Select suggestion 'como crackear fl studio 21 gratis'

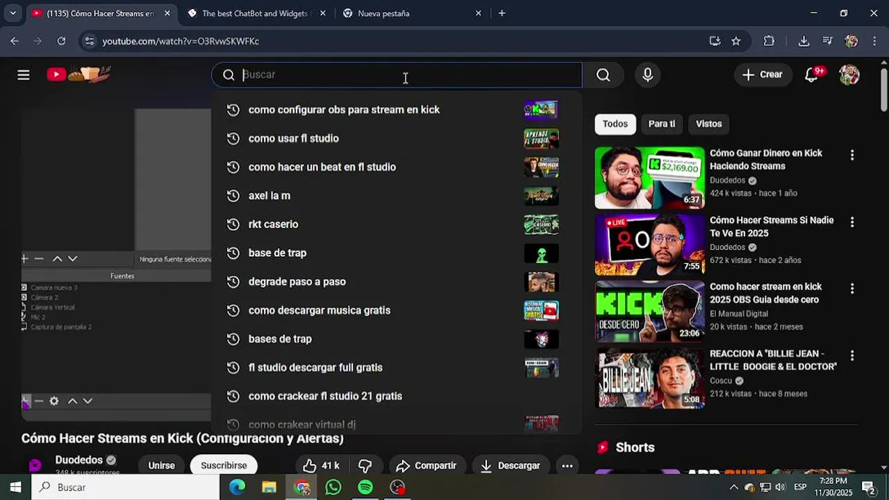397,396
